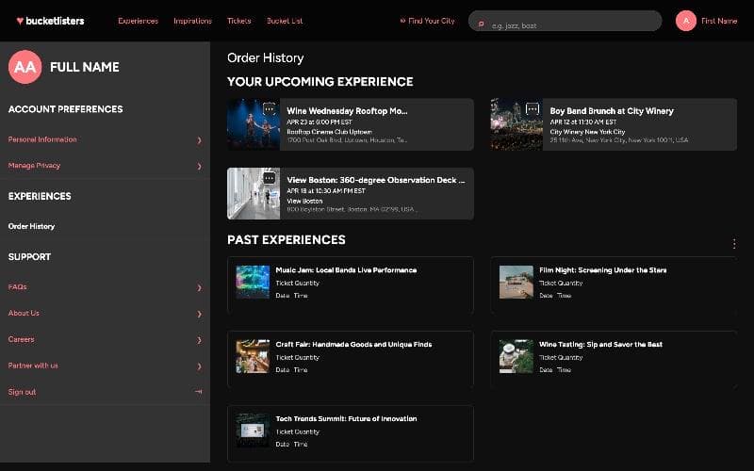Open Tech Trends Summit: Future of Innovation
754x471 pixels.
pos(346,418)
